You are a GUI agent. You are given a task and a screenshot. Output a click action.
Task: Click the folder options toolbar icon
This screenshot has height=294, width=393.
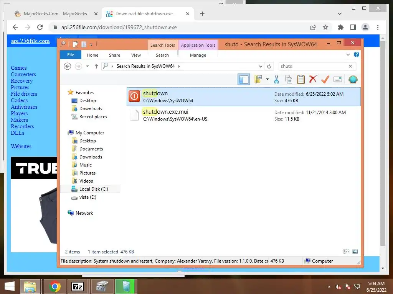click(258, 79)
